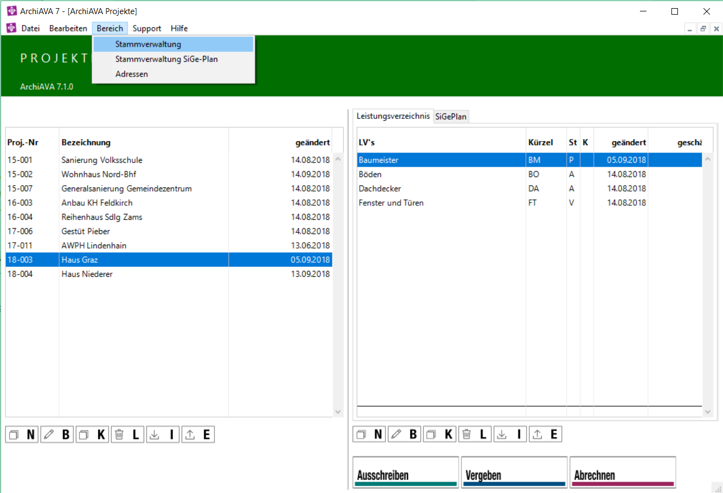
Task: Click the date 13.06.2018 in the project list
Action: point(310,245)
